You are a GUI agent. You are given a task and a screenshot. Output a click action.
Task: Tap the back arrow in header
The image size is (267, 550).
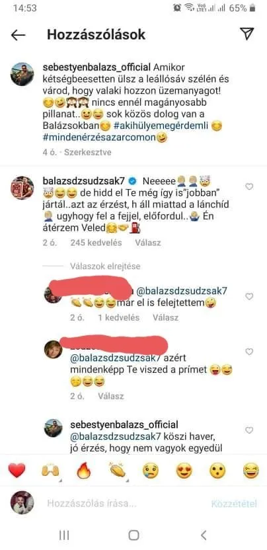pos(19,35)
